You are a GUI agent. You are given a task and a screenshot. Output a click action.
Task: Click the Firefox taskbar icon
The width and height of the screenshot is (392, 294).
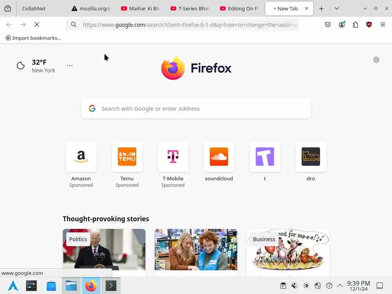point(91,286)
